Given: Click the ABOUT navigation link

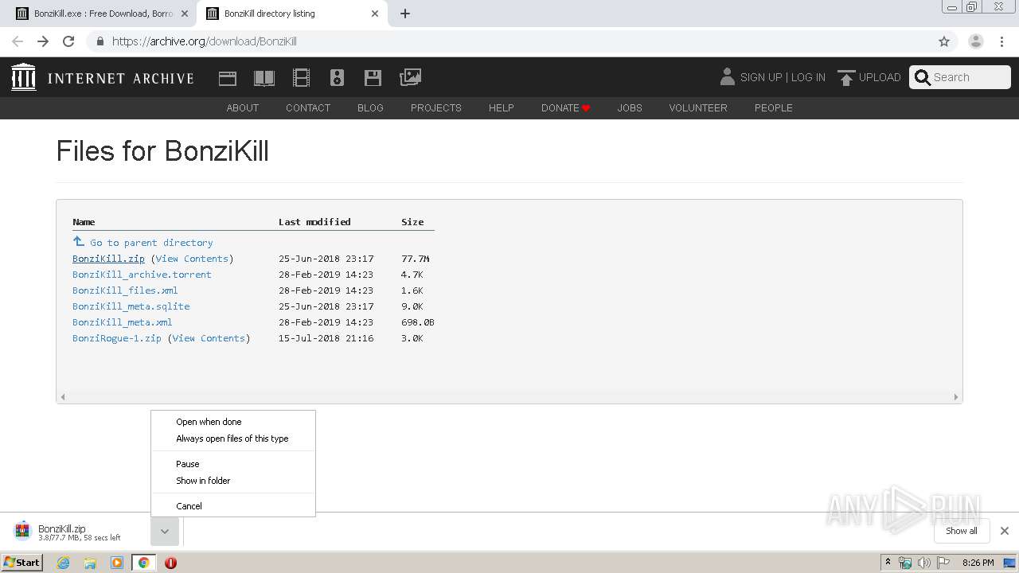Looking at the screenshot, I should pyautogui.click(x=243, y=107).
